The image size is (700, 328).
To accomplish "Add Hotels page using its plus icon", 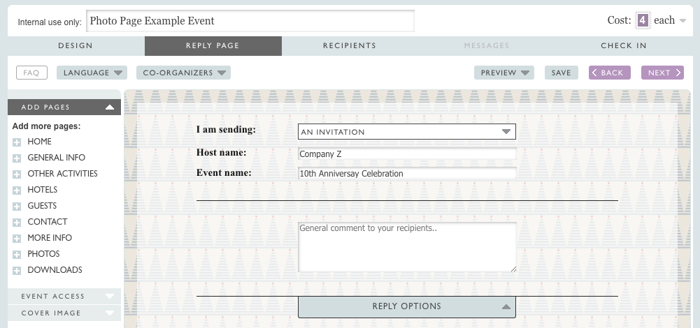I will (x=17, y=191).
